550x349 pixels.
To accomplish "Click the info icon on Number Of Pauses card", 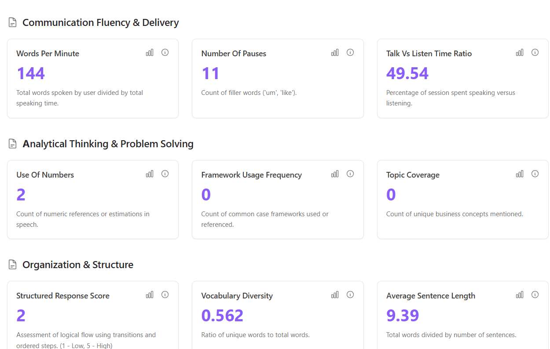I will click(350, 52).
